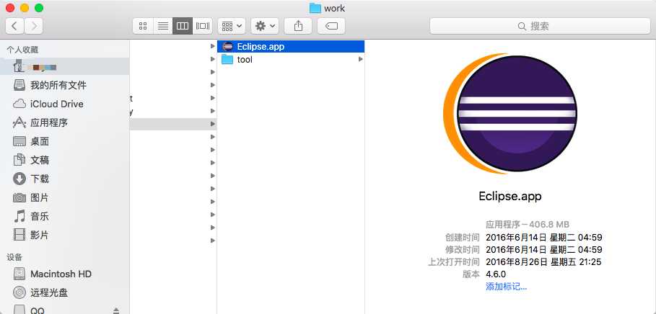
Task: Click the 添加标记... link
Action: 506,287
